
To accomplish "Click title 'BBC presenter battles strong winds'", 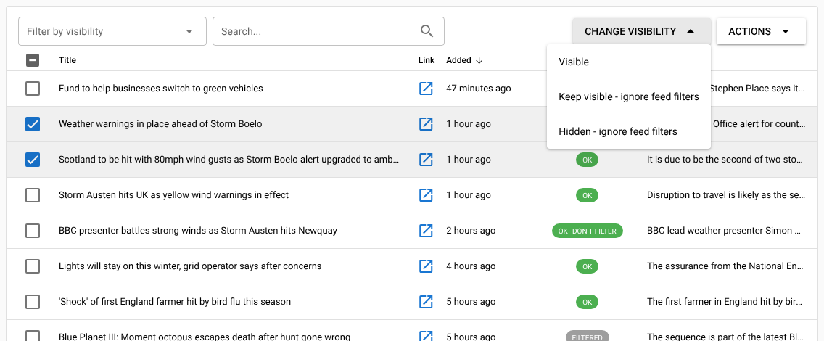I will [197, 231].
